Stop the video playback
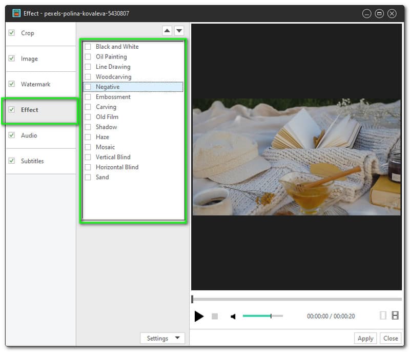Viewport: 410px width, 352px height. (x=215, y=317)
